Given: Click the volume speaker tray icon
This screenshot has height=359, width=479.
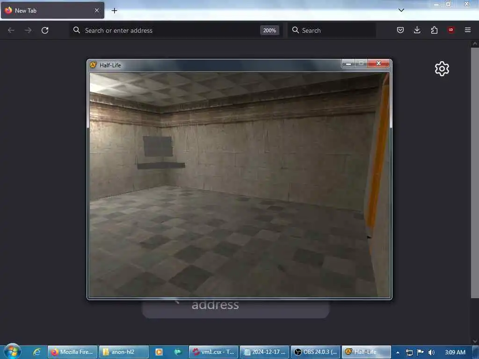Looking at the screenshot, I should point(431,352).
